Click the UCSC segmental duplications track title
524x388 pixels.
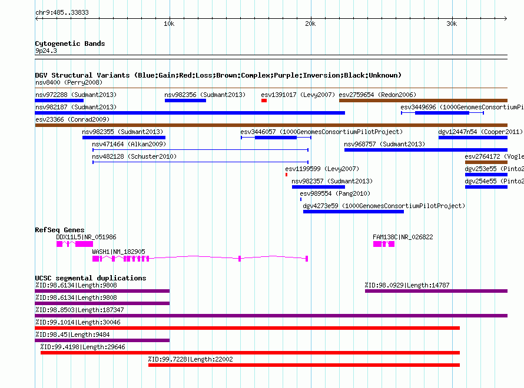pos(91,278)
